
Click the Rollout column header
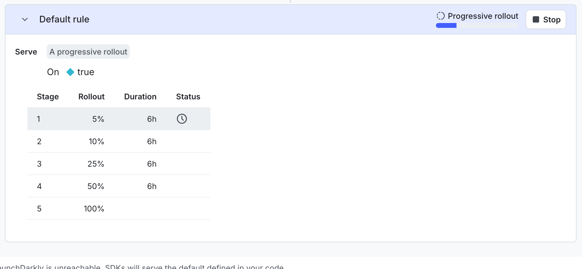pyautogui.click(x=91, y=97)
